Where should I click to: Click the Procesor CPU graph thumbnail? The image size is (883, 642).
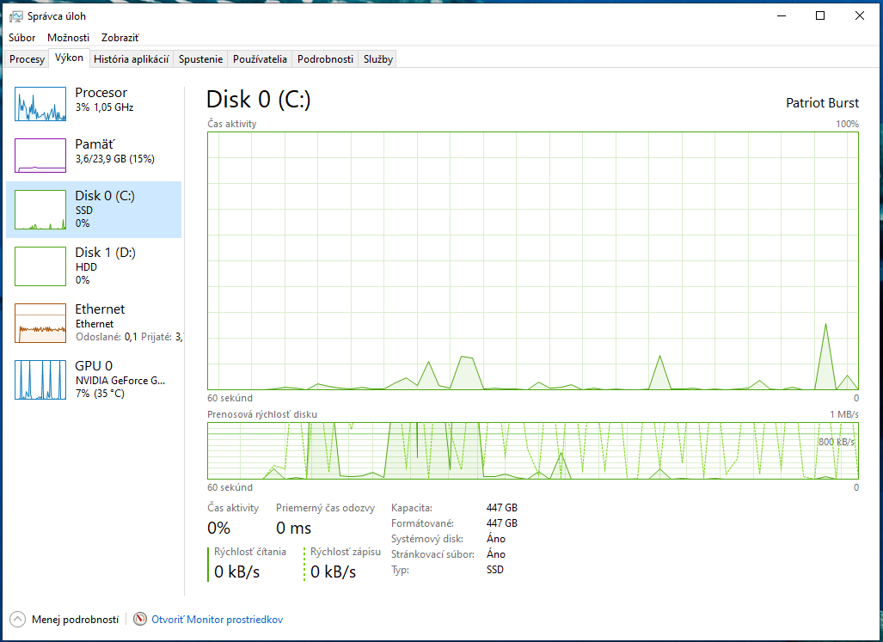point(40,104)
